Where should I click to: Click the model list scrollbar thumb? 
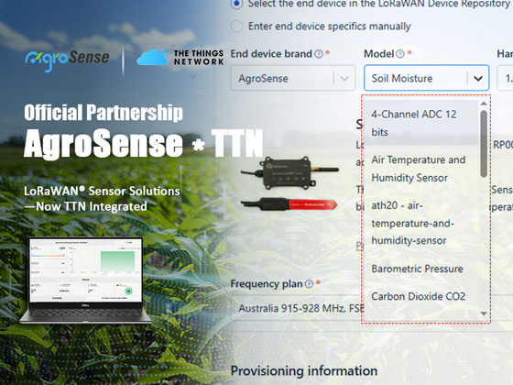click(484, 144)
